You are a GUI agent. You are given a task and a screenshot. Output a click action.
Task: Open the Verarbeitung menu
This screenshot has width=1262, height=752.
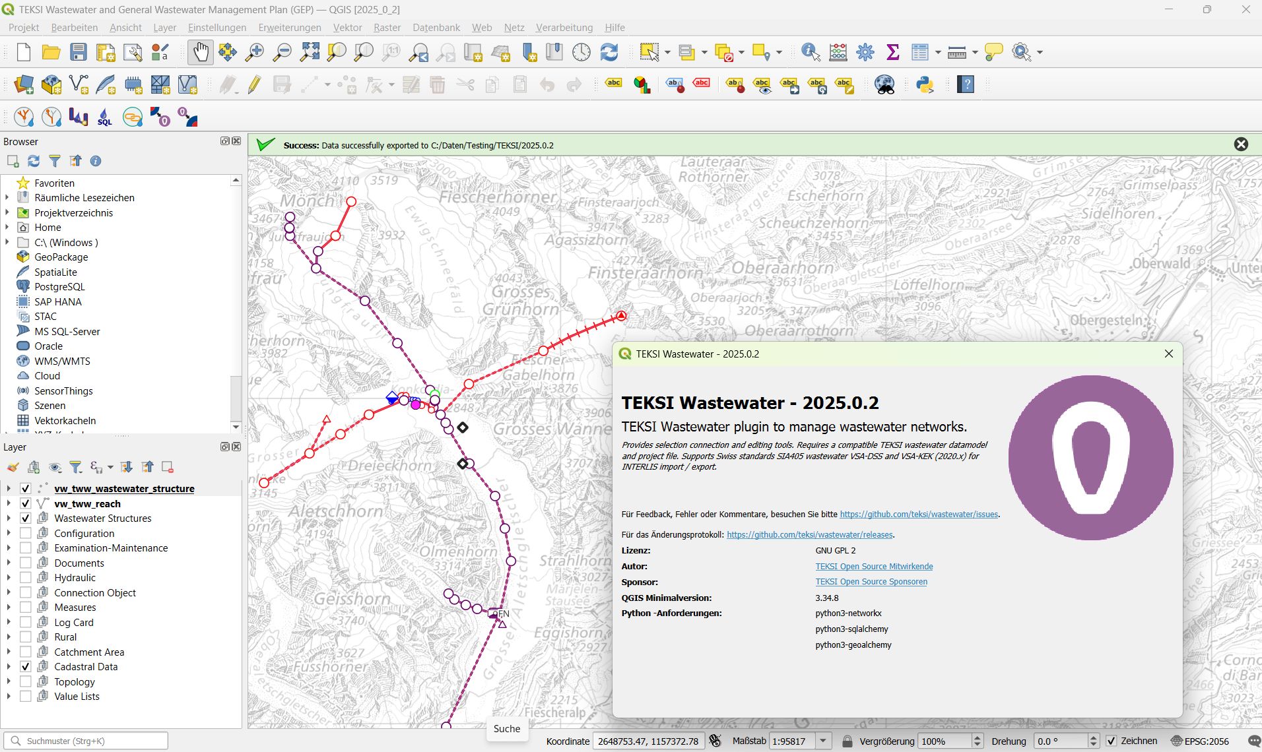564,27
